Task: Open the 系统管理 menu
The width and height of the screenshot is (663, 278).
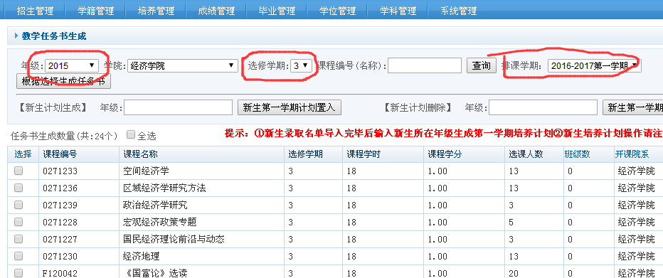Action: click(x=458, y=11)
